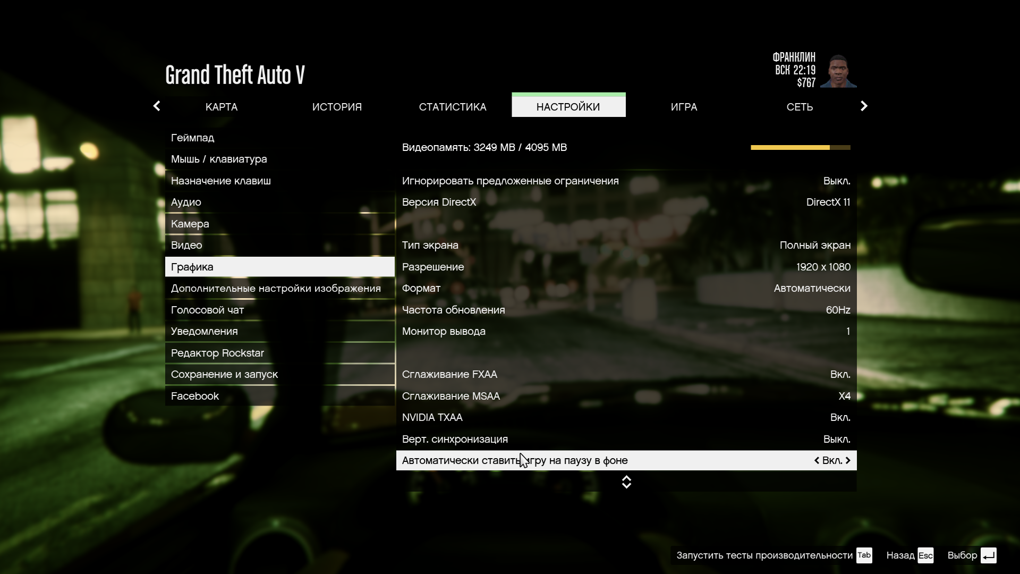Image resolution: width=1020 pixels, height=574 pixels.
Task: Go to the ИГРА tab
Action: 684,107
